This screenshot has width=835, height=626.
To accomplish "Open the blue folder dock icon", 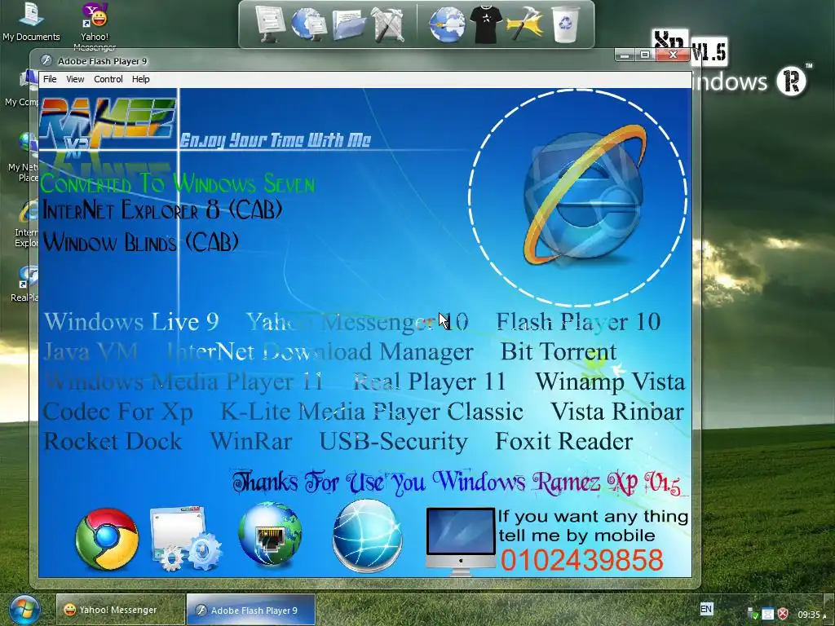I will point(349,25).
